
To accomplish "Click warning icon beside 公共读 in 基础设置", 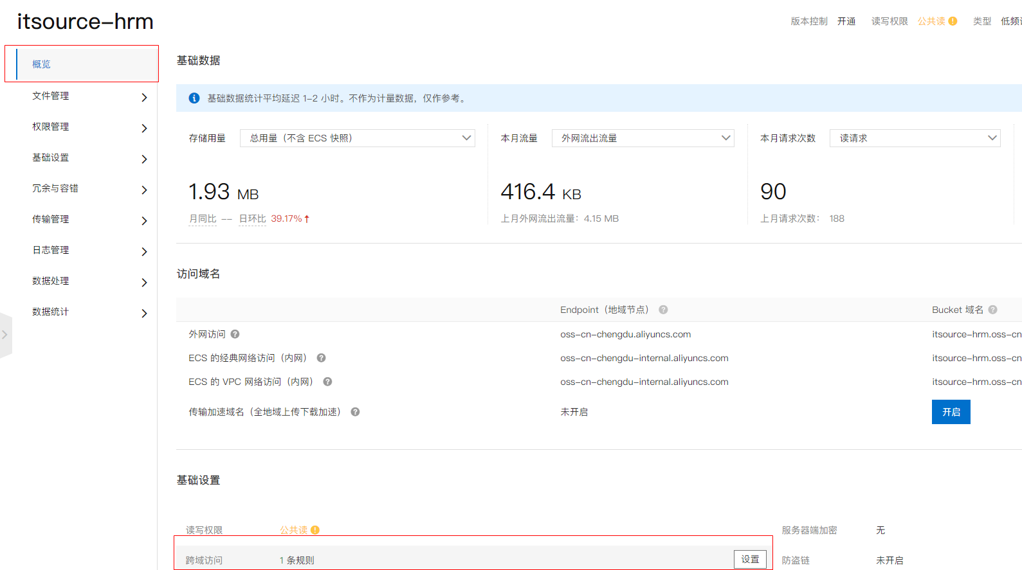I will tap(315, 530).
